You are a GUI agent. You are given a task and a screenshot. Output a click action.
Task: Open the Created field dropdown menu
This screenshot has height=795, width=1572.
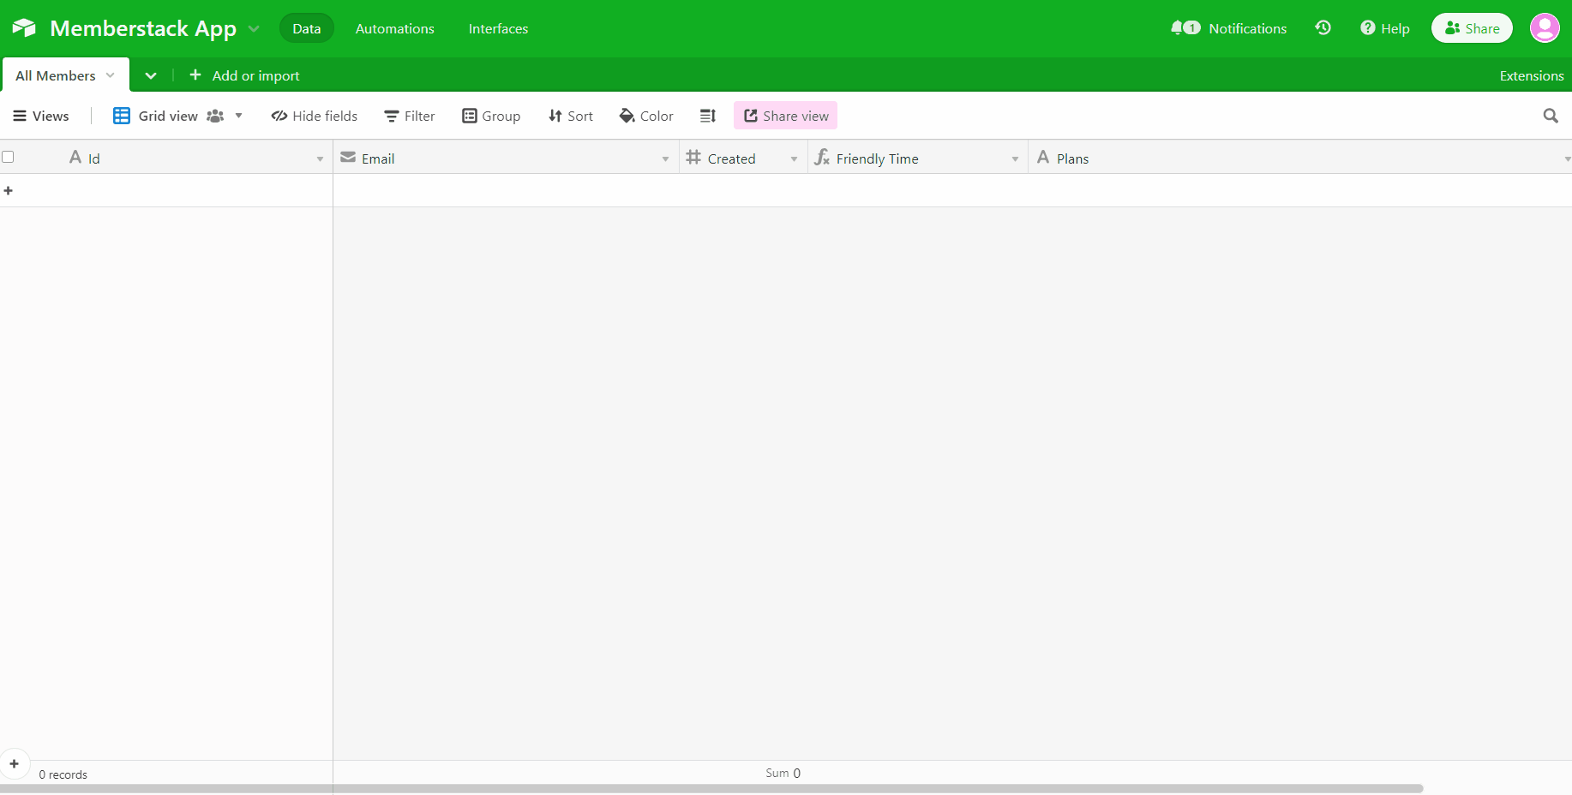(794, 158)
